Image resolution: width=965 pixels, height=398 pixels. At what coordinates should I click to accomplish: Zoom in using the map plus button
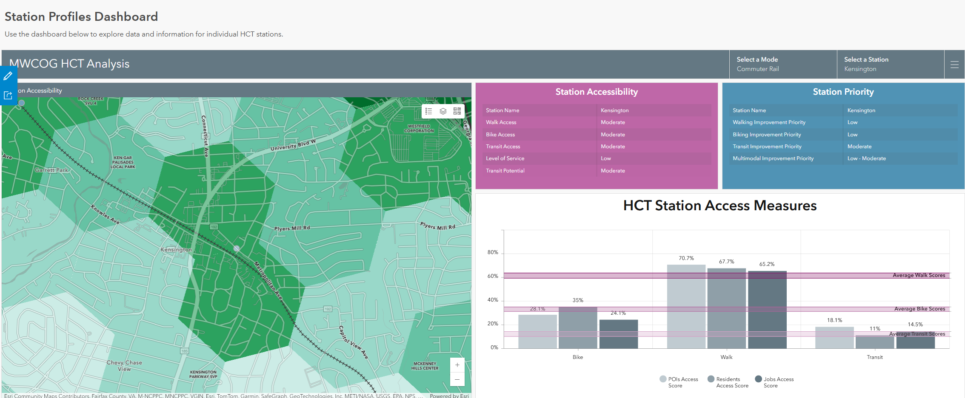coord(457,364)
